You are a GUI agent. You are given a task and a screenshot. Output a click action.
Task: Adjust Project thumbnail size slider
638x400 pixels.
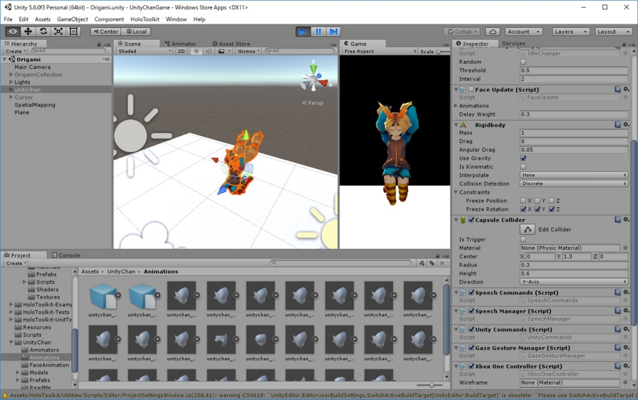[431, 385]
